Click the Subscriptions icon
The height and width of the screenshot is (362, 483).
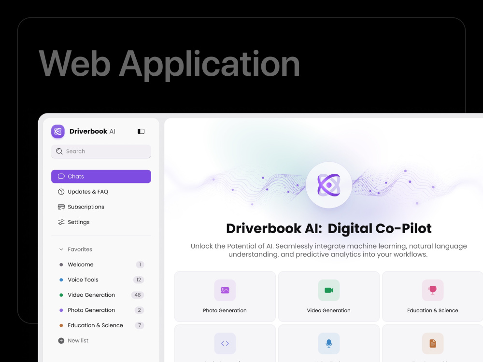(61, 207)
